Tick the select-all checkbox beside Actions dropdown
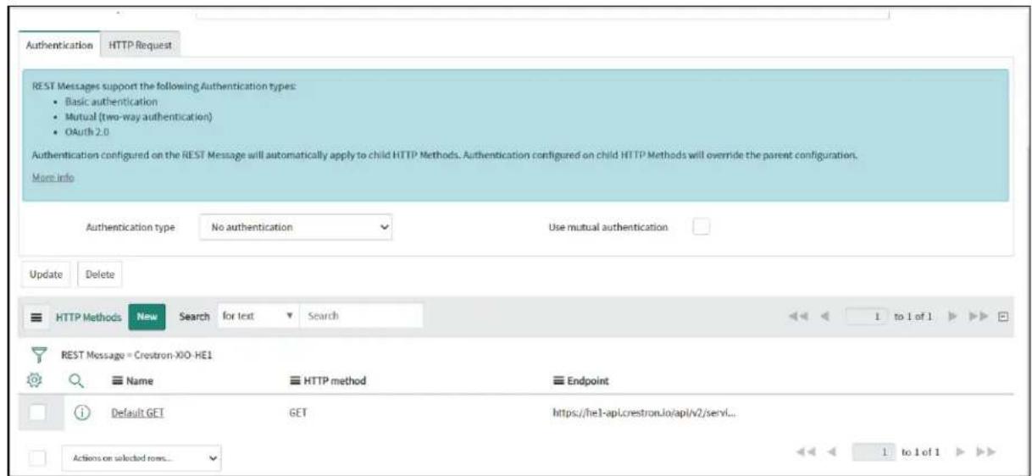Image resolution: width=1032 pixels, height=476 pixels. click(x=36, y=457)
